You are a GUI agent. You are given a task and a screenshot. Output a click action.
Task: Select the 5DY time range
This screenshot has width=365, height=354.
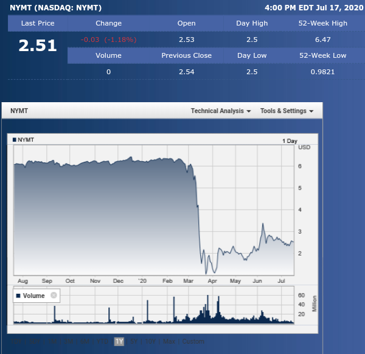35,341
